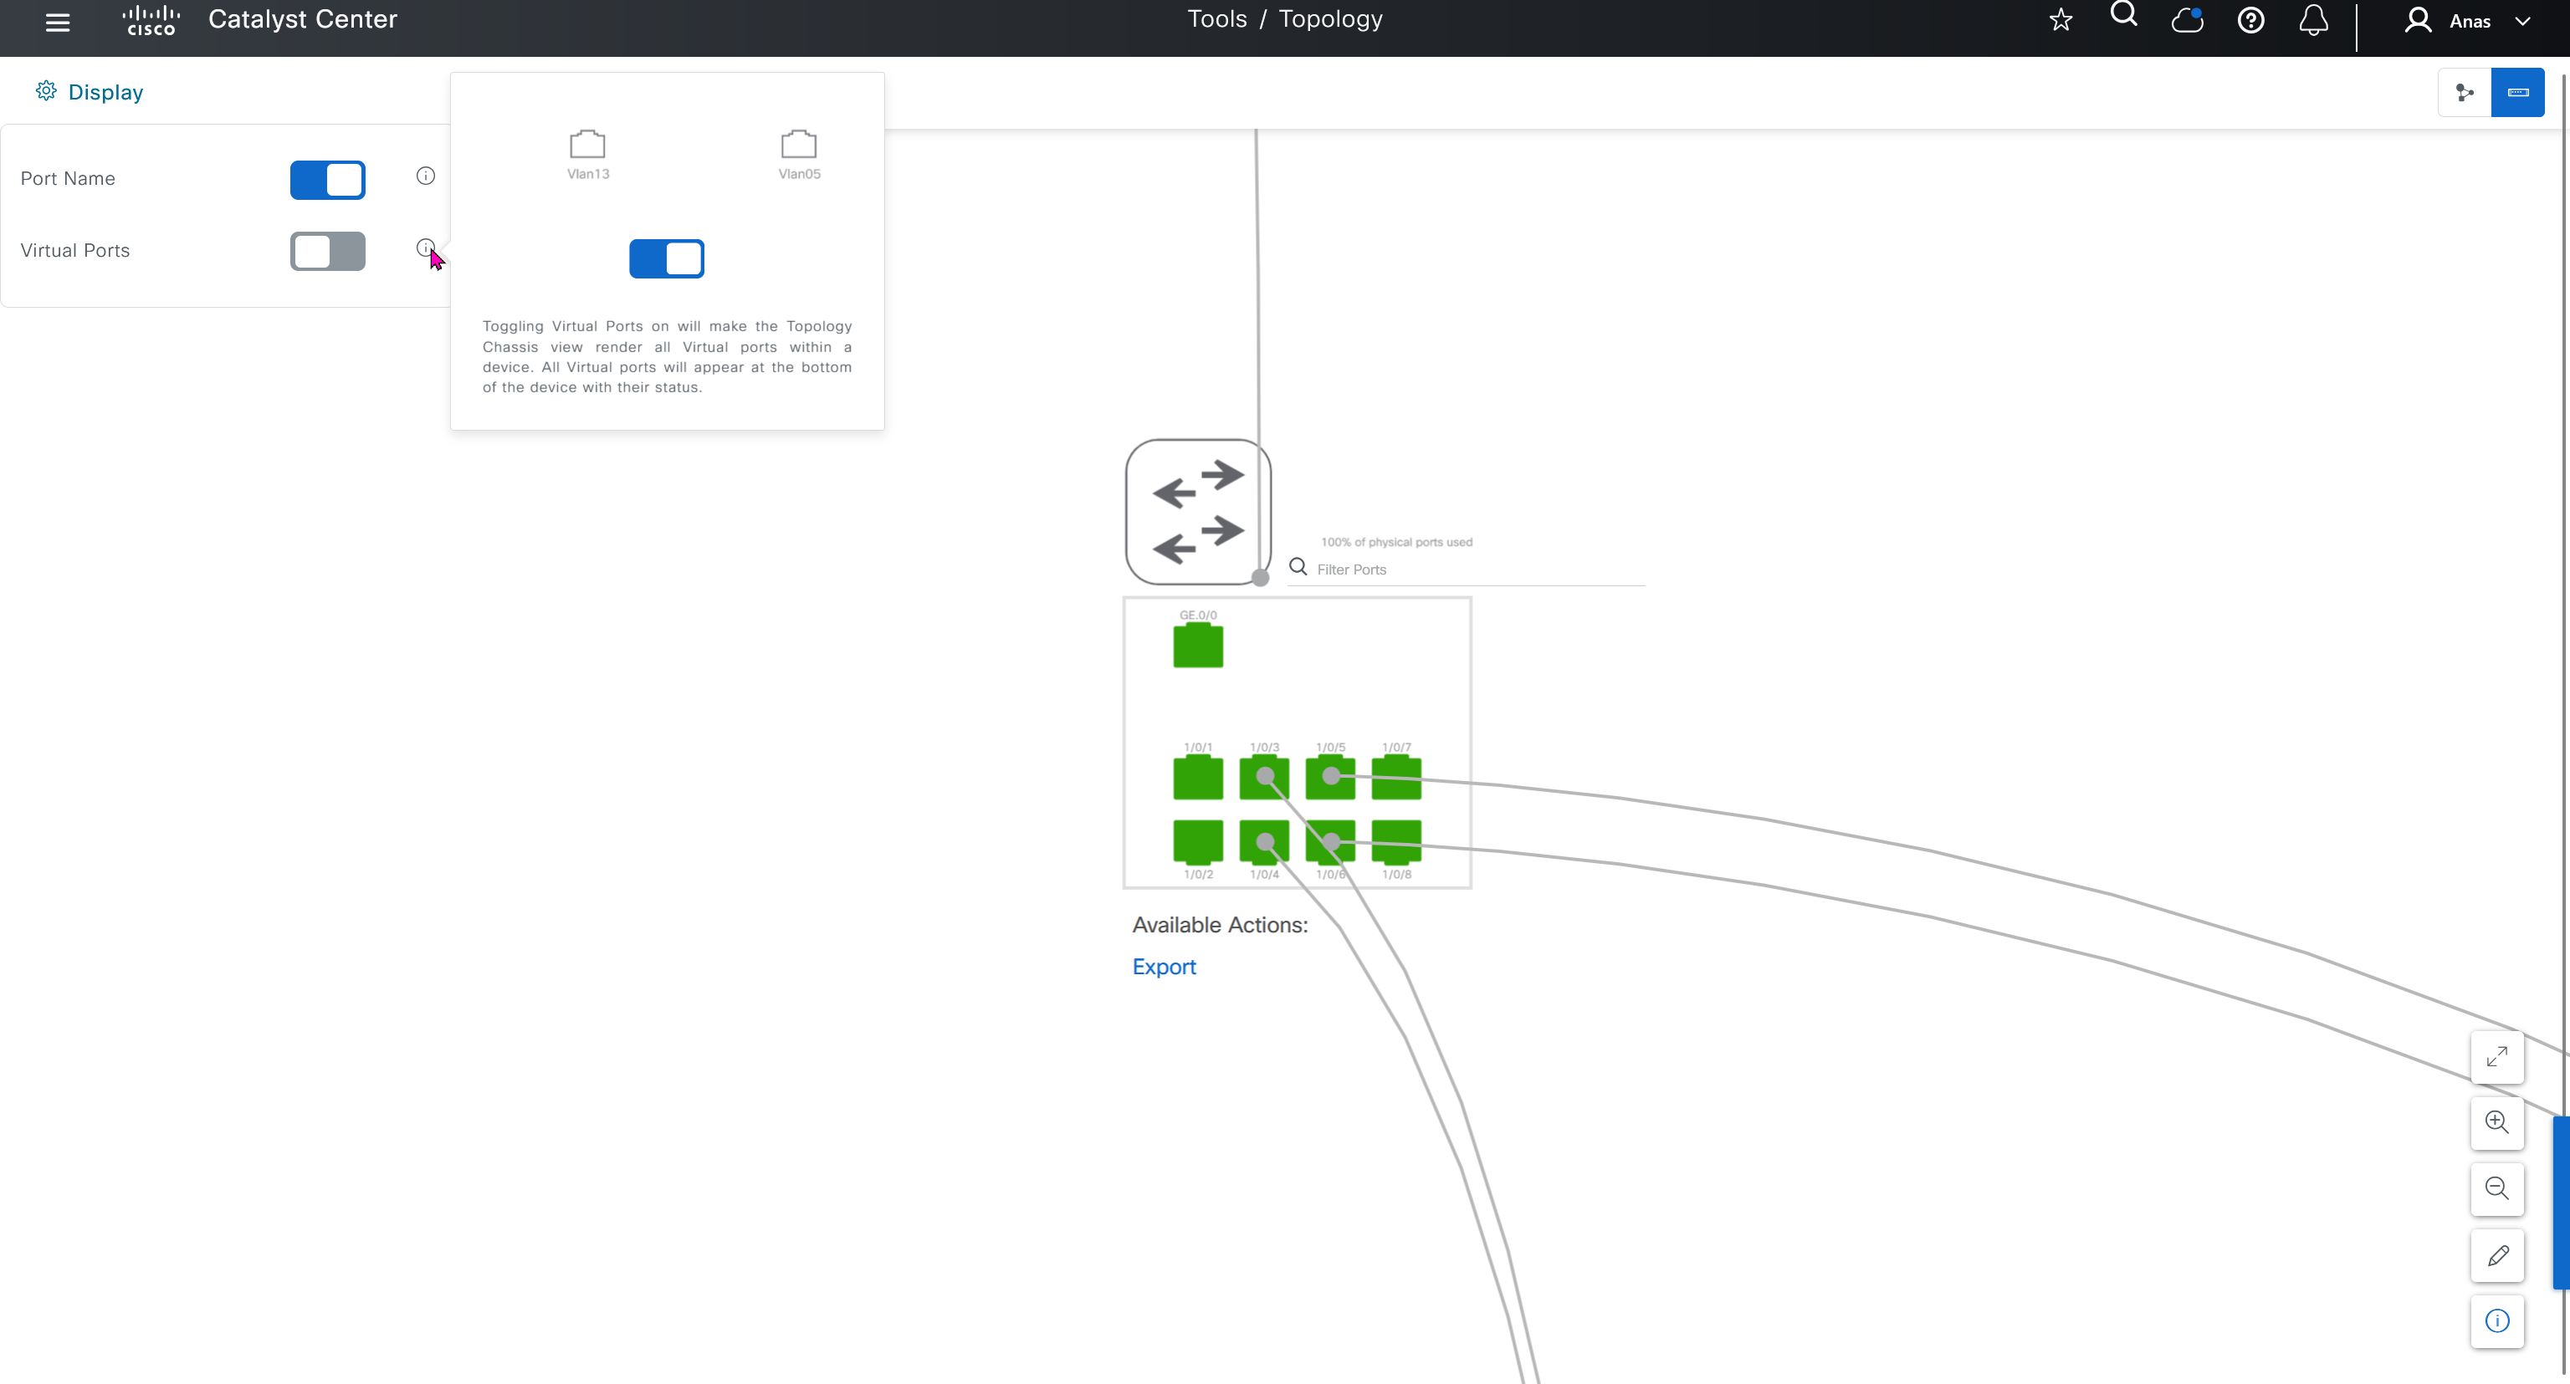Click the pencil edit icon
2570x1384 pixels.
click(2497, 1255)
